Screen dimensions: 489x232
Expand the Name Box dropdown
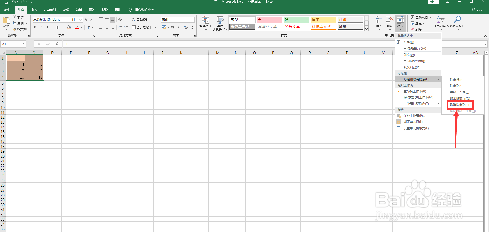[x=24, y=44]
